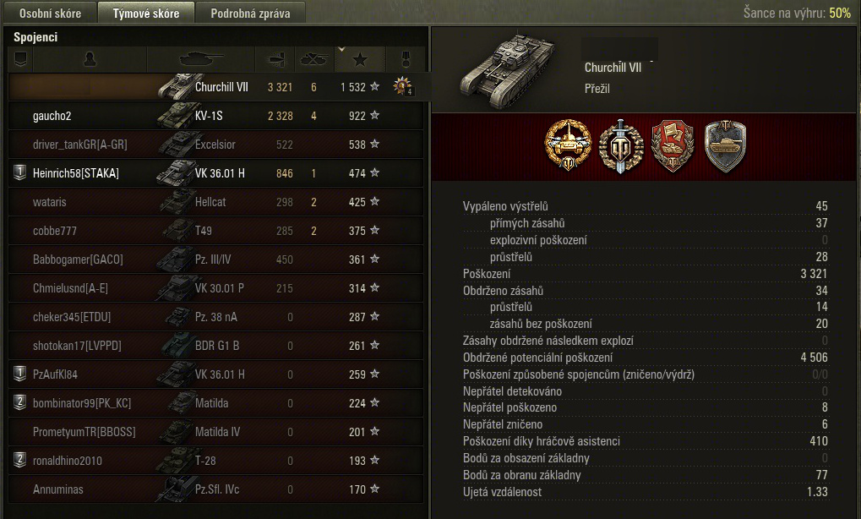Click the sword and wreath medal
Viewport: 861px width, 519px height.
pos(620,146)
